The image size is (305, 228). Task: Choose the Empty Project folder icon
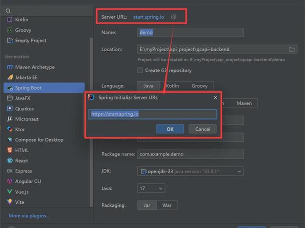coord(10,40)
